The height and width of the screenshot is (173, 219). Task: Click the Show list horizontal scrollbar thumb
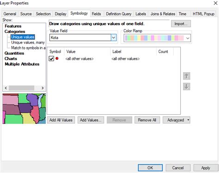pos(21,88)
